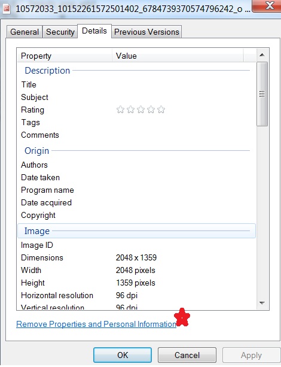The height and width of the screenshot is (367, 281).
Task: Click the Apply button
Action: 251,355
